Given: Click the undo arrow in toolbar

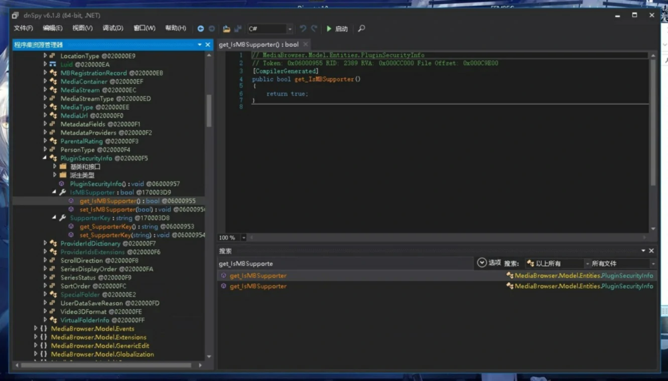Looking at the screenshot, I should tap(303, 29).
